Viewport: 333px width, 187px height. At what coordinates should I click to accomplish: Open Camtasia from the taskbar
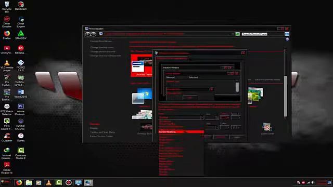[59, 182]
